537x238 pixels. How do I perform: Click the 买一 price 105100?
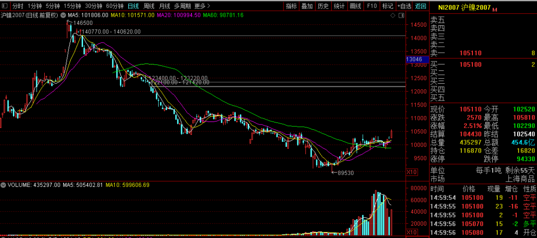click(470, 64)
